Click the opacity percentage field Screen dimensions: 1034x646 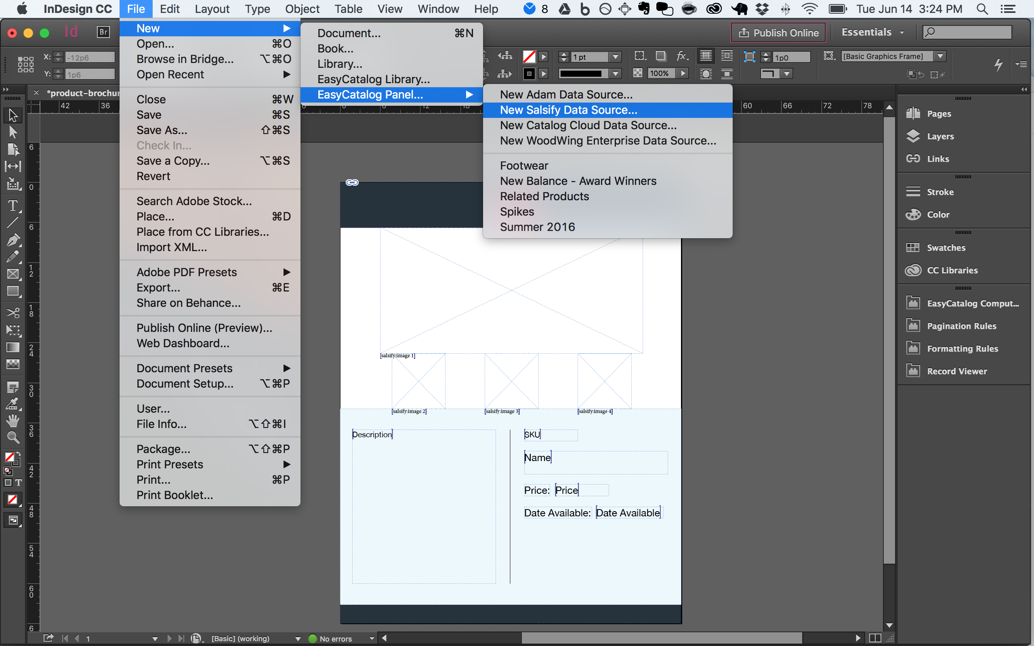662,74
